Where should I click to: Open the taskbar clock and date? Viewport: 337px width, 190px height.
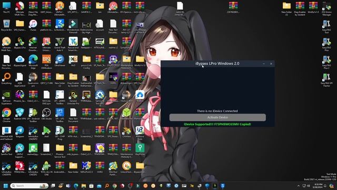pyautogui.click(x=318, y=186)
